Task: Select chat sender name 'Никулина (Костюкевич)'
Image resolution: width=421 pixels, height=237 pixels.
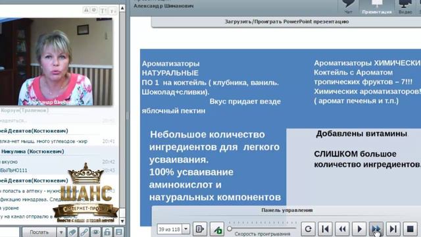Action: click(32, 151)
